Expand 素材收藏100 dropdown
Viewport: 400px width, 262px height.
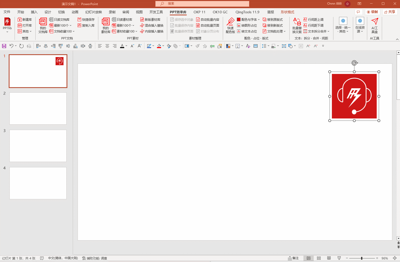[x=124, y=31]
